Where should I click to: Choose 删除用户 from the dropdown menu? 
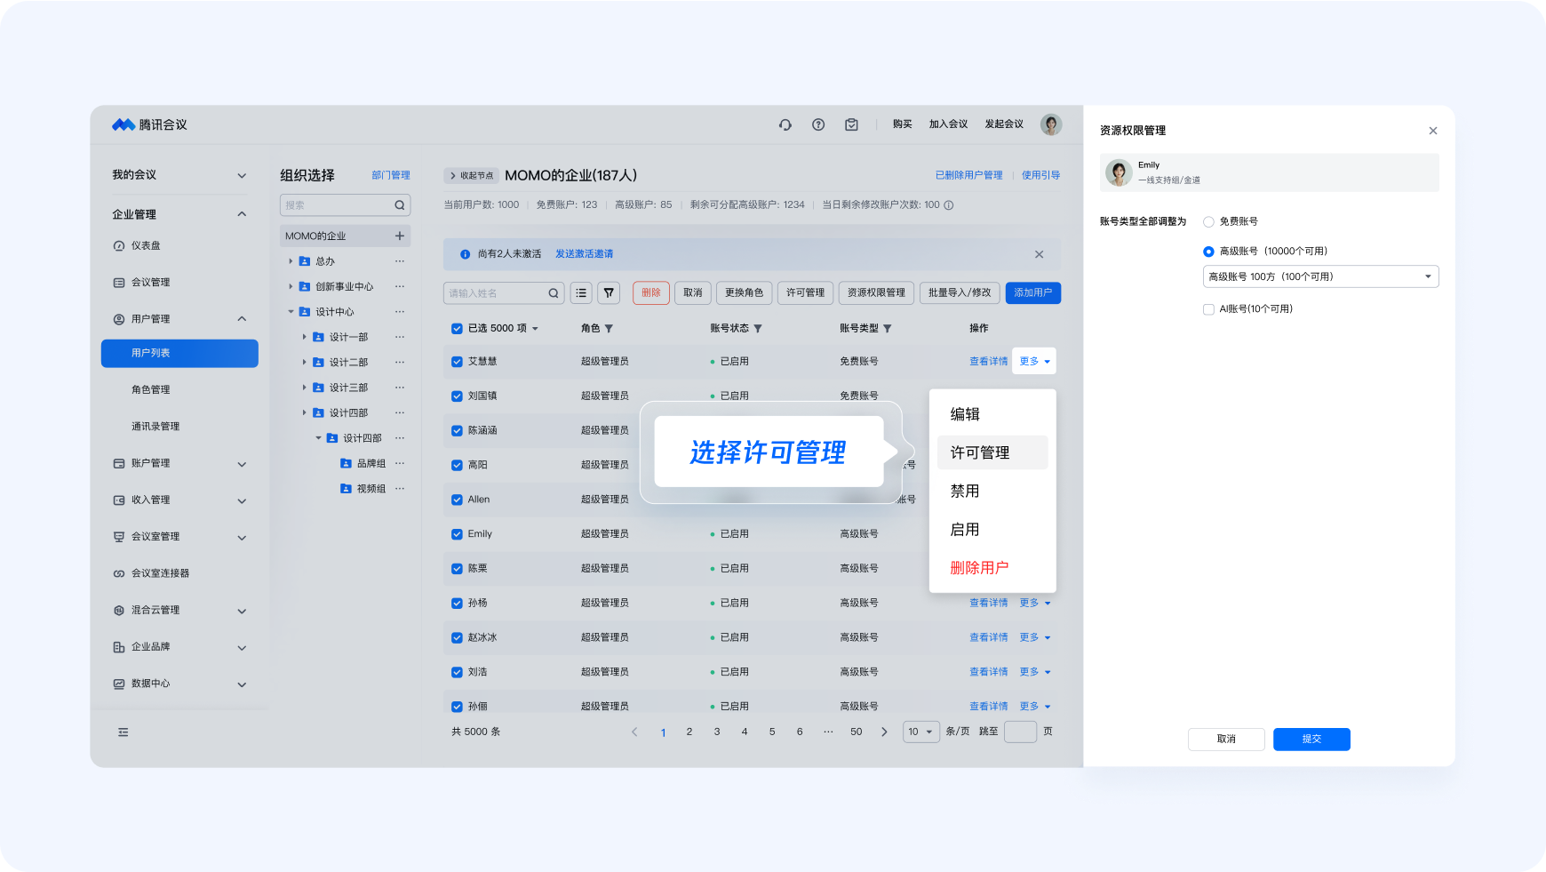coord(979,568)
